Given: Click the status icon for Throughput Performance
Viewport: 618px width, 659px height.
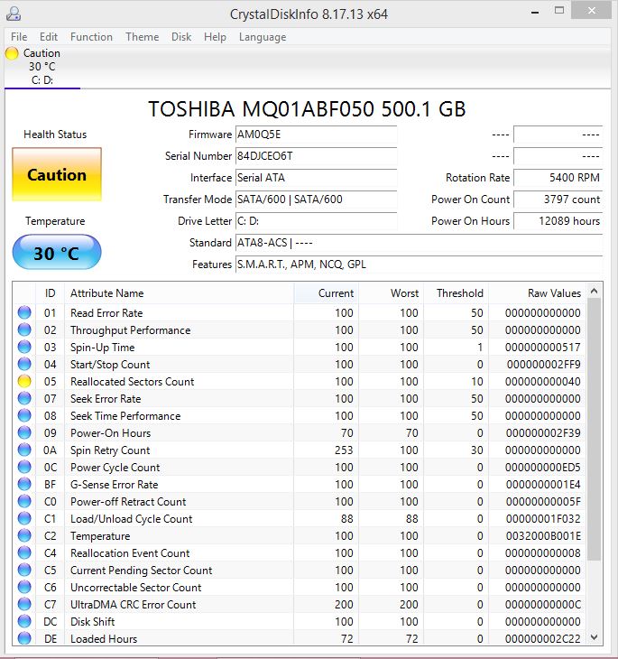Looking at the screenshot, I should coord(24,329).
